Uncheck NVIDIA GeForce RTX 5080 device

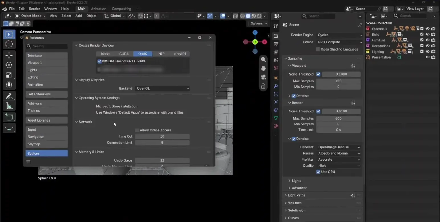click(99, 61)
